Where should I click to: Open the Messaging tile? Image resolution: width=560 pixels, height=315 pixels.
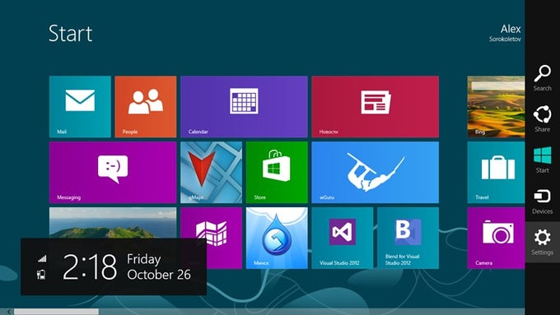coord(113,173)
